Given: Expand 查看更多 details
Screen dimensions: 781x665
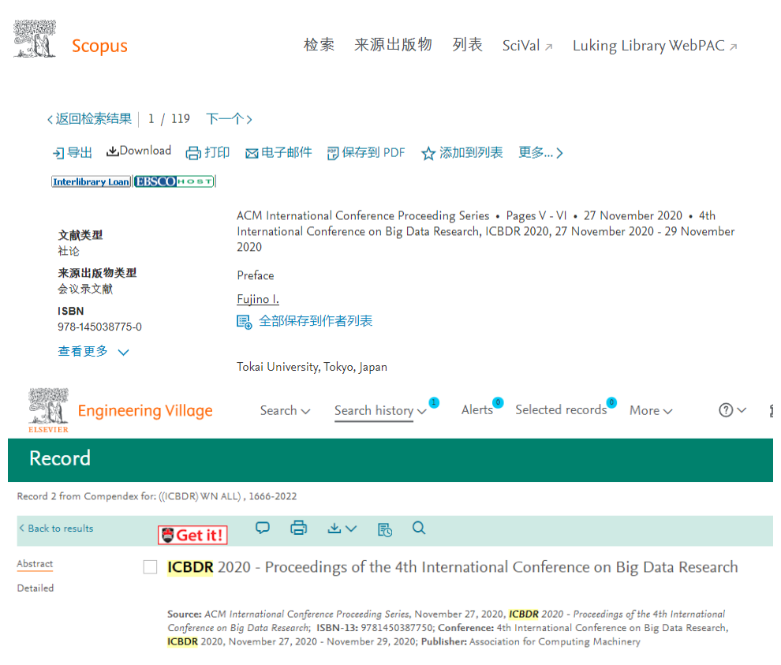Looking at the screenshot, I should pyautogui.click(x=94, y=352).
